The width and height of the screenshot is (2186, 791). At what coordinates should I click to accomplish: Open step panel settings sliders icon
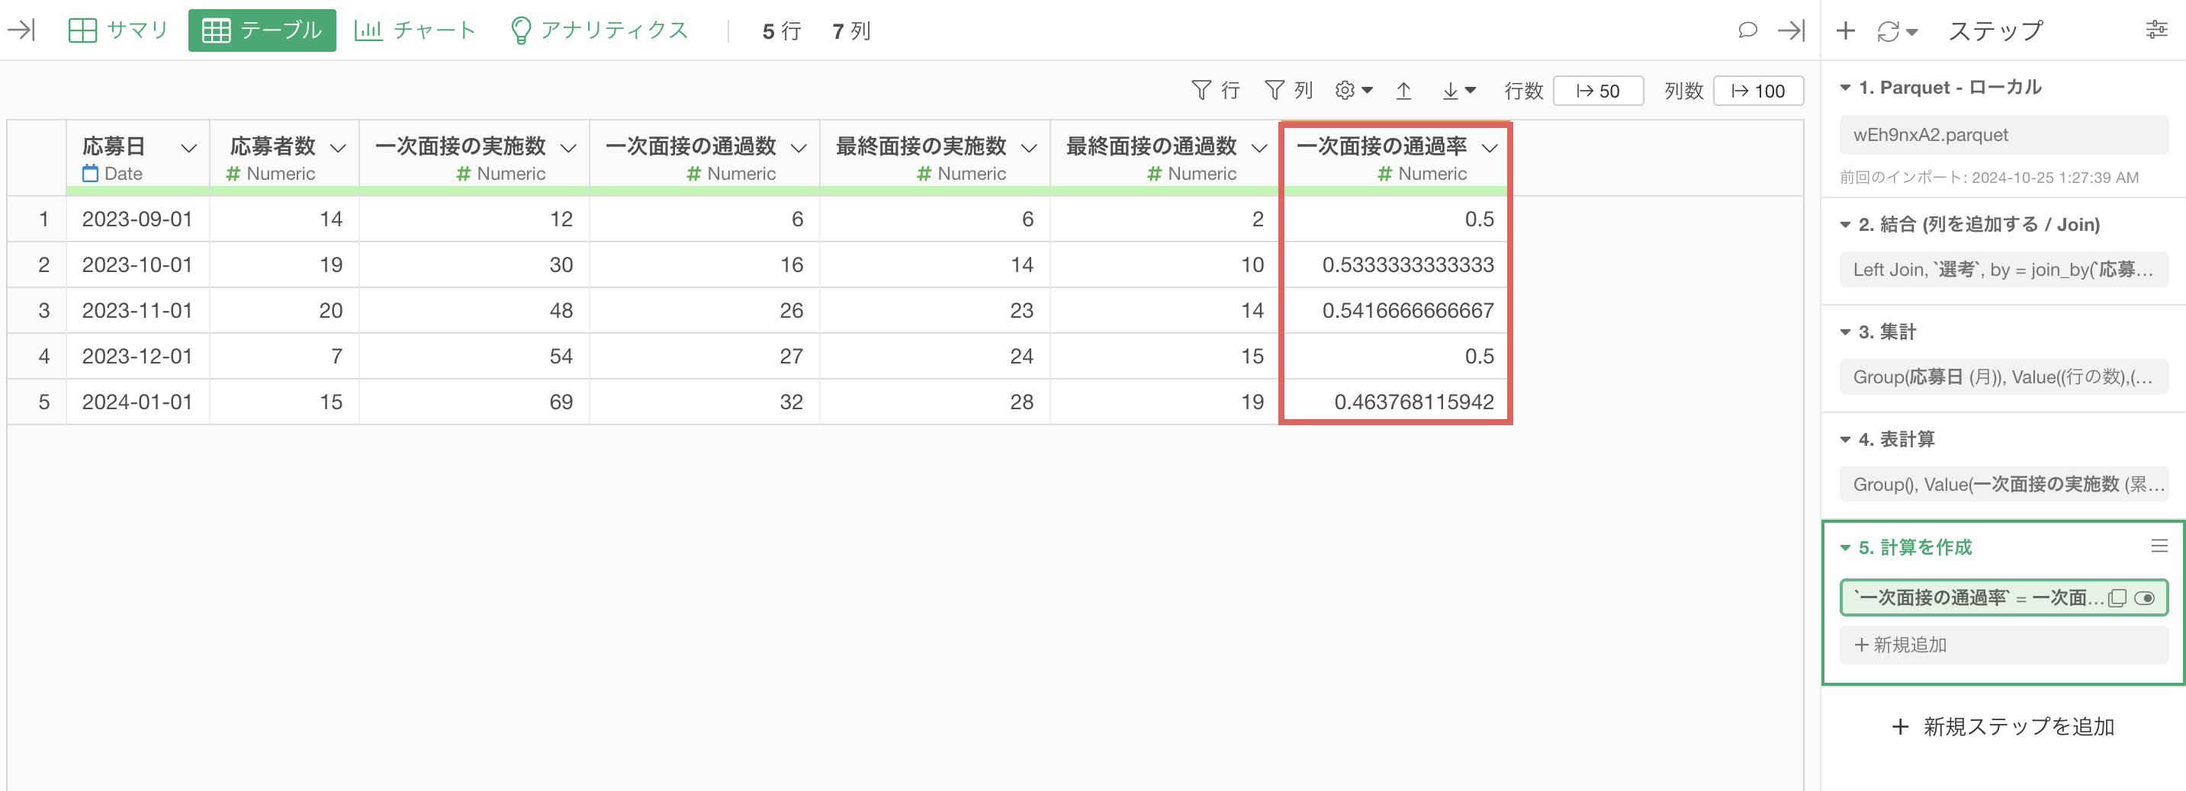(x=2156, y=30)
